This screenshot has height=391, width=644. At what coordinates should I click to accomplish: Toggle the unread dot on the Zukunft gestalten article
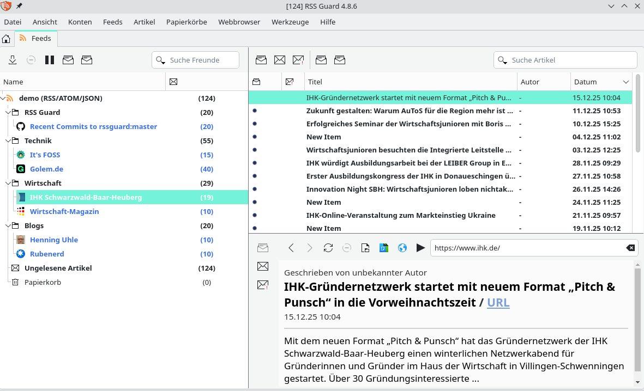pos(255,111)
